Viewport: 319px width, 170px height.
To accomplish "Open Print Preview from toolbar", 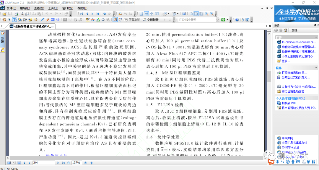I will pos(22,14).
